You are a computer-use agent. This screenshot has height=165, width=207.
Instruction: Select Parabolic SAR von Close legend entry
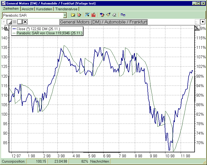pos(49,33)
